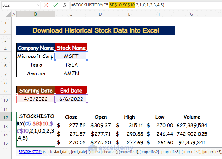This screenshot has width=222, height=159.
Task: Open the STOCKHISTORY help link in tooltip
Action: pyautogui.click(x=31, y=152)
